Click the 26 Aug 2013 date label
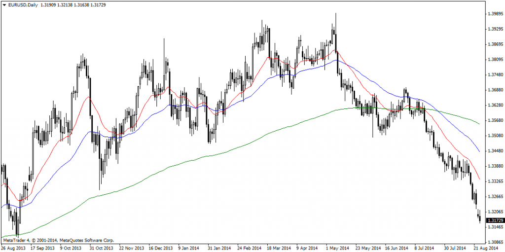 pos(14,248)
